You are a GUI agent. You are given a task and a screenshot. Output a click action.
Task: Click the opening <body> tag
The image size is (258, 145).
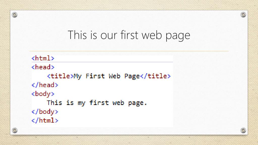43,94
